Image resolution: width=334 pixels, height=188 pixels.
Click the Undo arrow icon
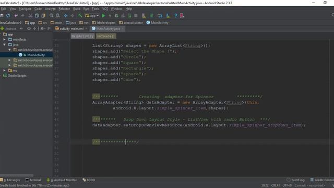[16, 16]
